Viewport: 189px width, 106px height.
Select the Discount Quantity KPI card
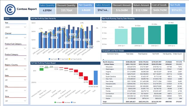coord(67,9)
